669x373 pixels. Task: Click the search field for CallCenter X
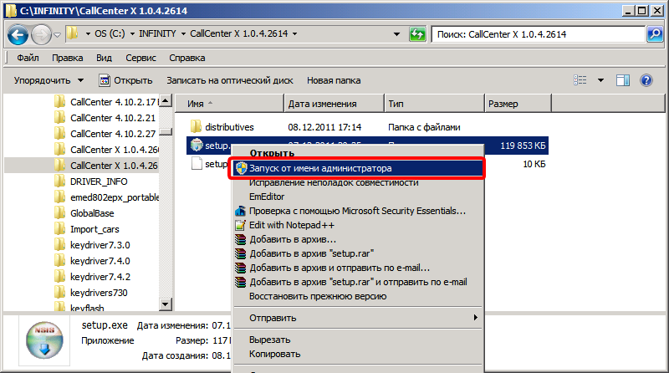(x=538, y=34)
